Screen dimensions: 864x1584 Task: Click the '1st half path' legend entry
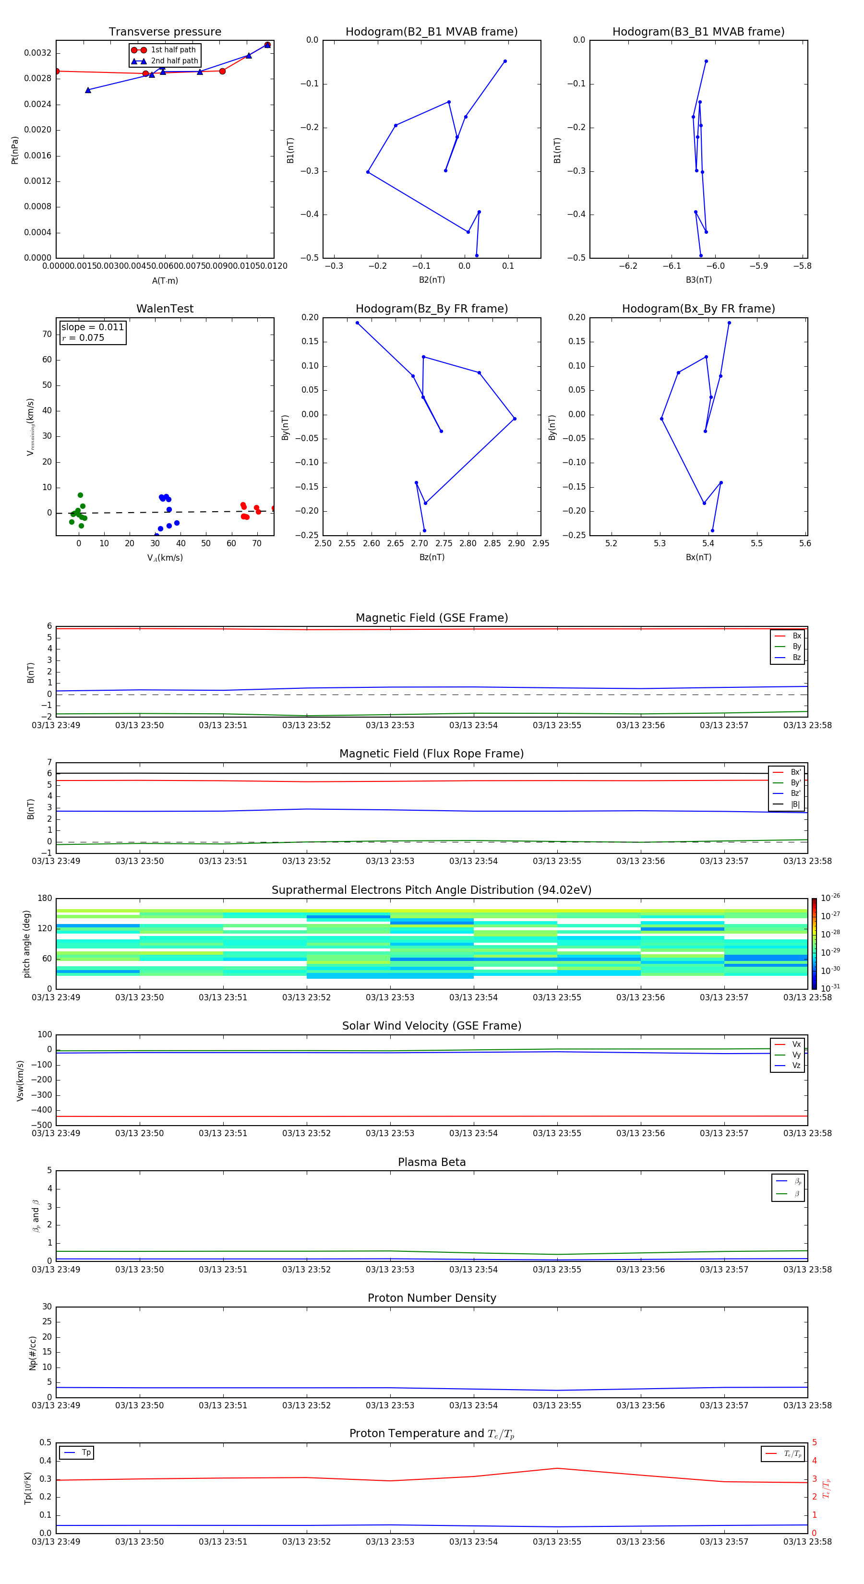[x=164, y=50]
